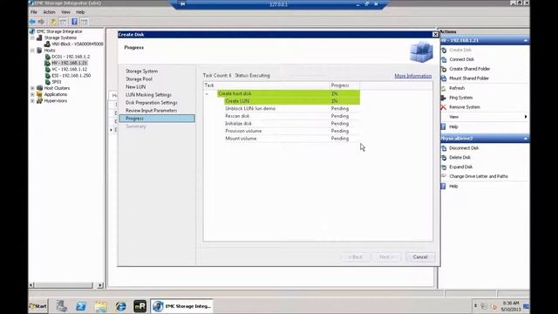
Task: Click the Expand Disk action
Action: (x=461, y=167)
